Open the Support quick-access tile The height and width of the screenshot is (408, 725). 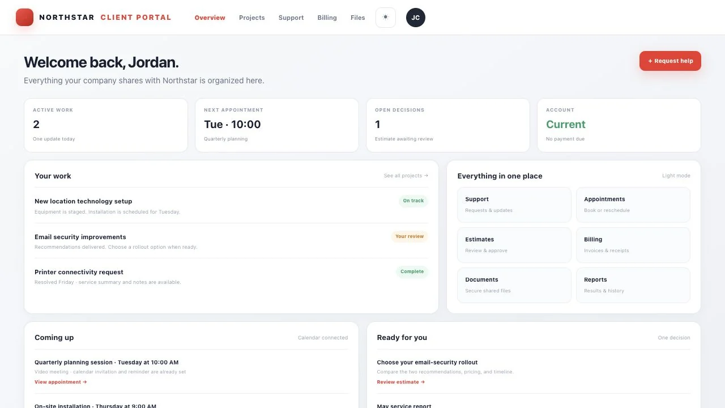click(514, 205)
